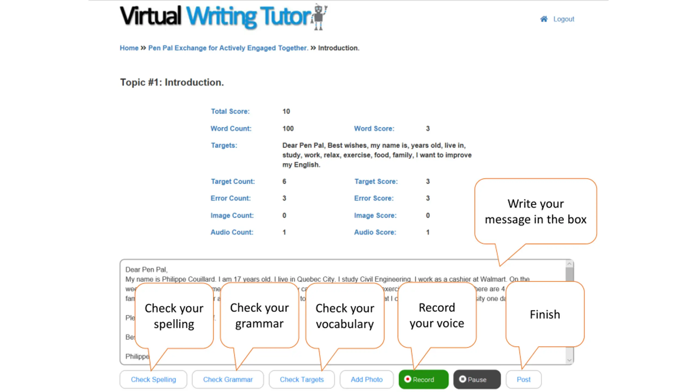Click the scroll up arrow of the message box
The width and height of the screenshot is (697, 392).
point(569,264)
